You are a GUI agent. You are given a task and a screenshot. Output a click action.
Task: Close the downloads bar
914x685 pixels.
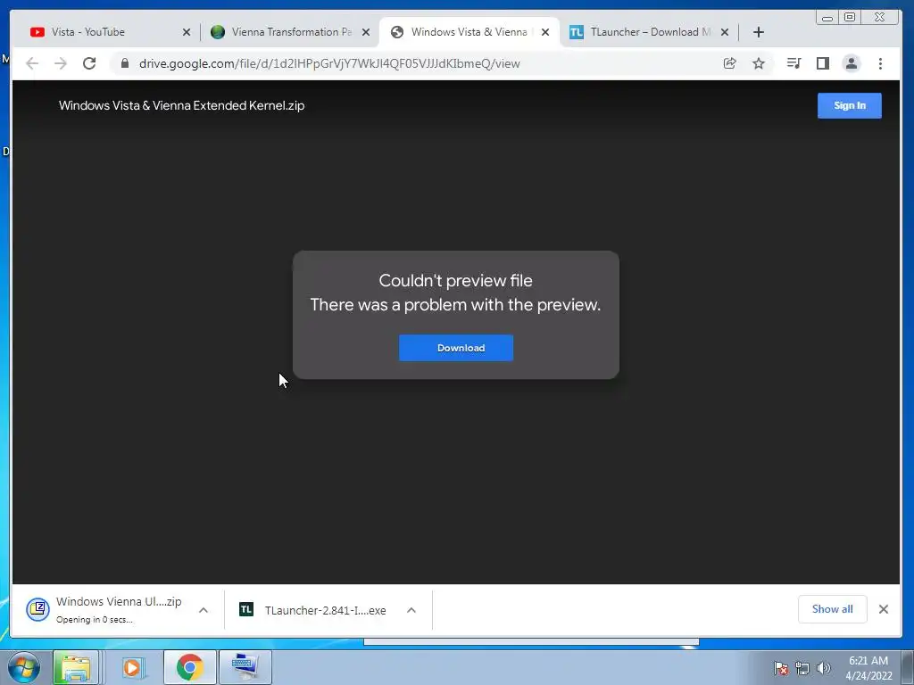pyautogui.click(x=884, y=609)
